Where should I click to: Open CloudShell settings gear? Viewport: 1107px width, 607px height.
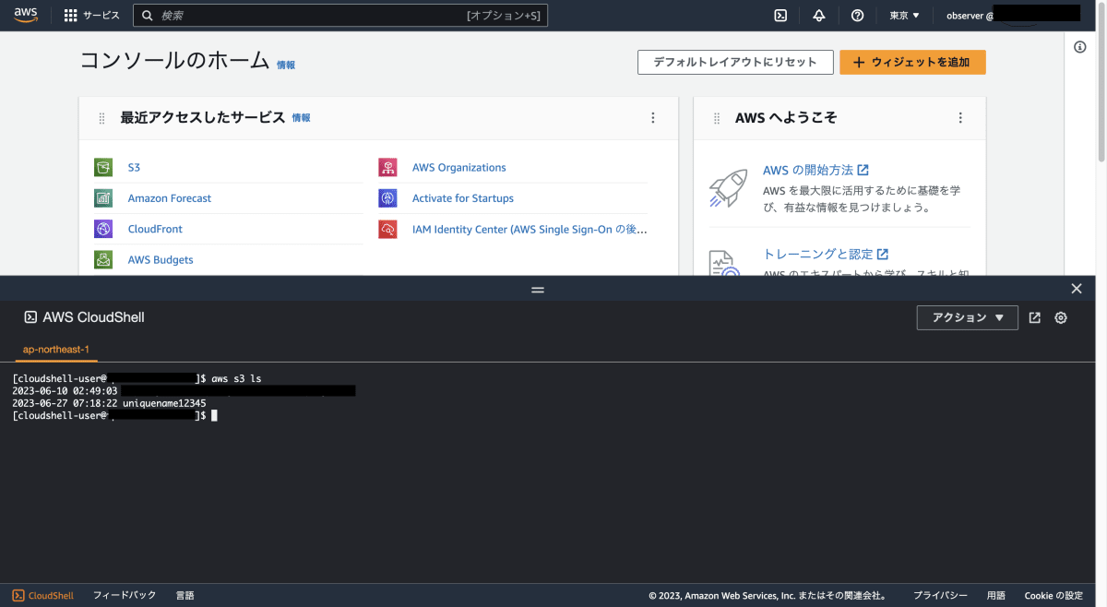[x=1061, y=317]
